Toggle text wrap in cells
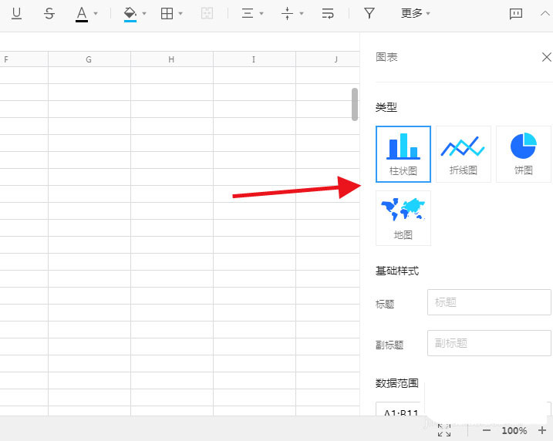553x441 pixels. 328,14
